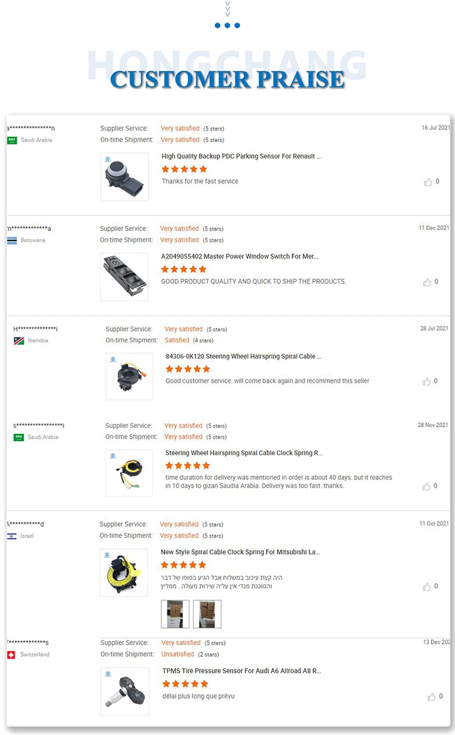Click thumbs-up on the 28 Nov 2021 review
The image size is (455, 735).
point(428,486)
